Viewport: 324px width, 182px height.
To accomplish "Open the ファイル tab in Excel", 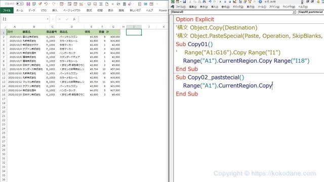I will (7, 10).
